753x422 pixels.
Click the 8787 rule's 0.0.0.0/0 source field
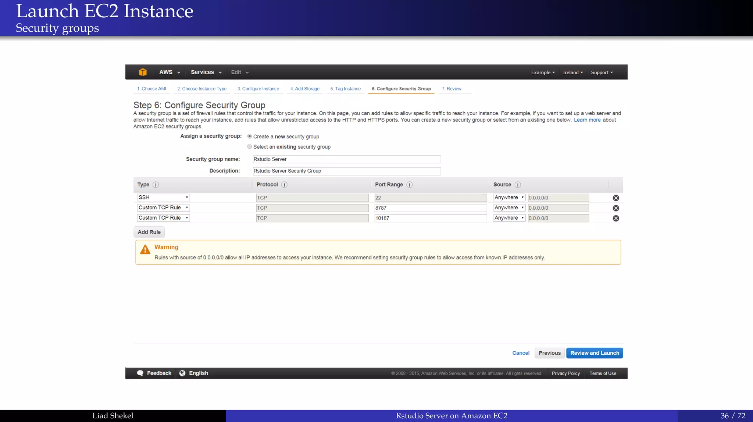pyautogui.click(x=558, y=208)
